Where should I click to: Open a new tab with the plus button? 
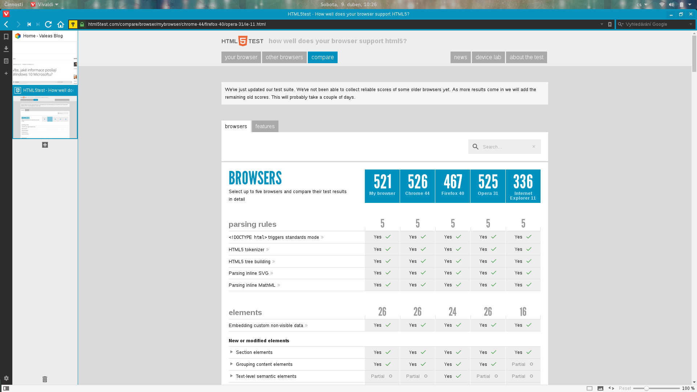[45, 145]
